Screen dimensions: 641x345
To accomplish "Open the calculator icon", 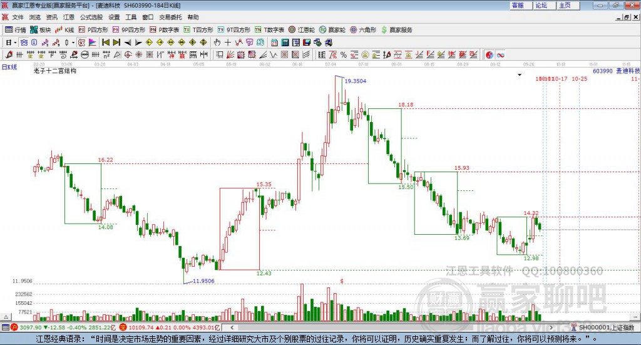I will [x=285, y=43].
